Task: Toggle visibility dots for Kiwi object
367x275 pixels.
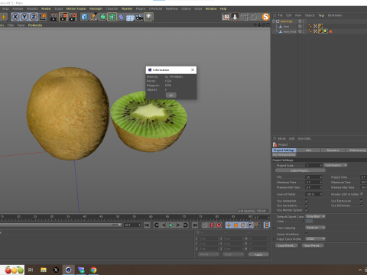Action: (x=304, y=26)
